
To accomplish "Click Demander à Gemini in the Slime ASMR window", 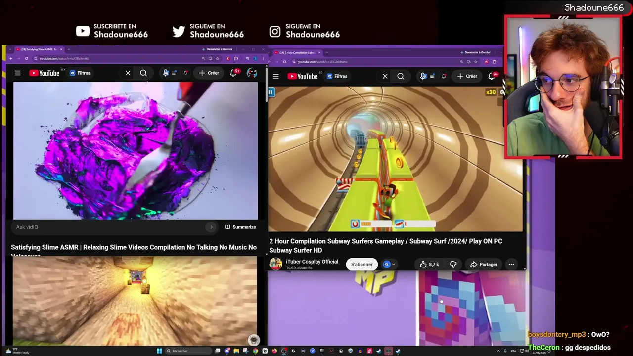I will pos(217,49).
